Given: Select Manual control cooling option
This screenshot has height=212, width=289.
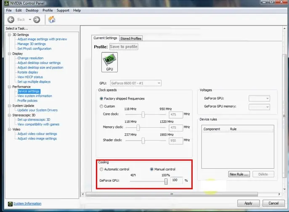Looking at the screenshot, I should click(152, 169).
